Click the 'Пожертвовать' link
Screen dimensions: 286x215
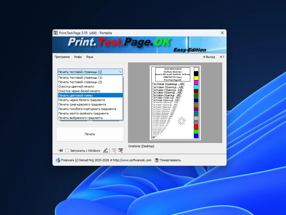tap(170, 160)
